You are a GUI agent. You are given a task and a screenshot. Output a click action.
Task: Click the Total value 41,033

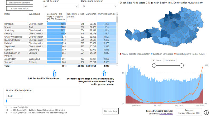(81, 66)
